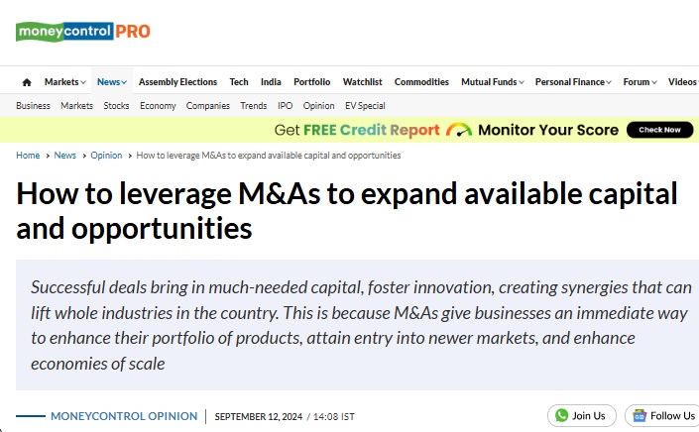Open the IPO sub-navigation tab
699x432 pixels.
[285, 106]
